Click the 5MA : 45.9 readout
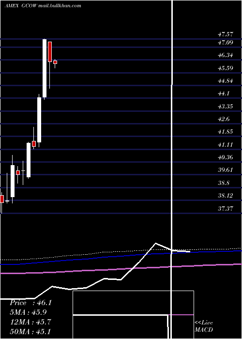This screenshot has height=339, width=242. [x=28, y=312]
